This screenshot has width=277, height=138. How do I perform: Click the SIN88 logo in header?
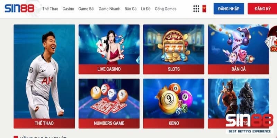pyautogui.click(x=19, y=8)
